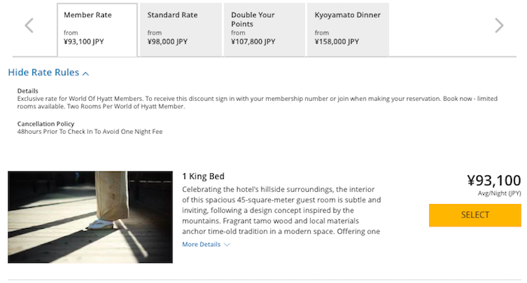Image resolution: width=527 pixels, height=283 pixels.
Task: Click the room description paragraph text
Action: point(282,211)
